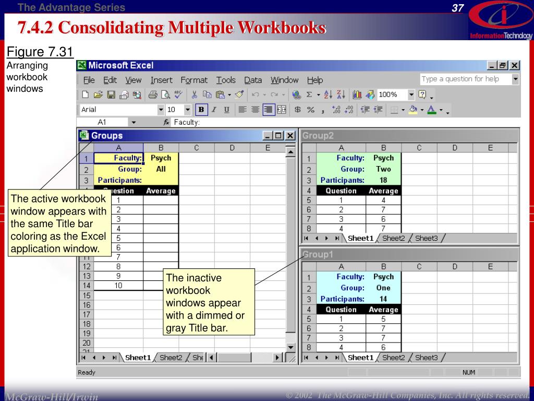Screen dimensions: 534x401
Task: Sort descending Z to A
Action: point(341,95)
